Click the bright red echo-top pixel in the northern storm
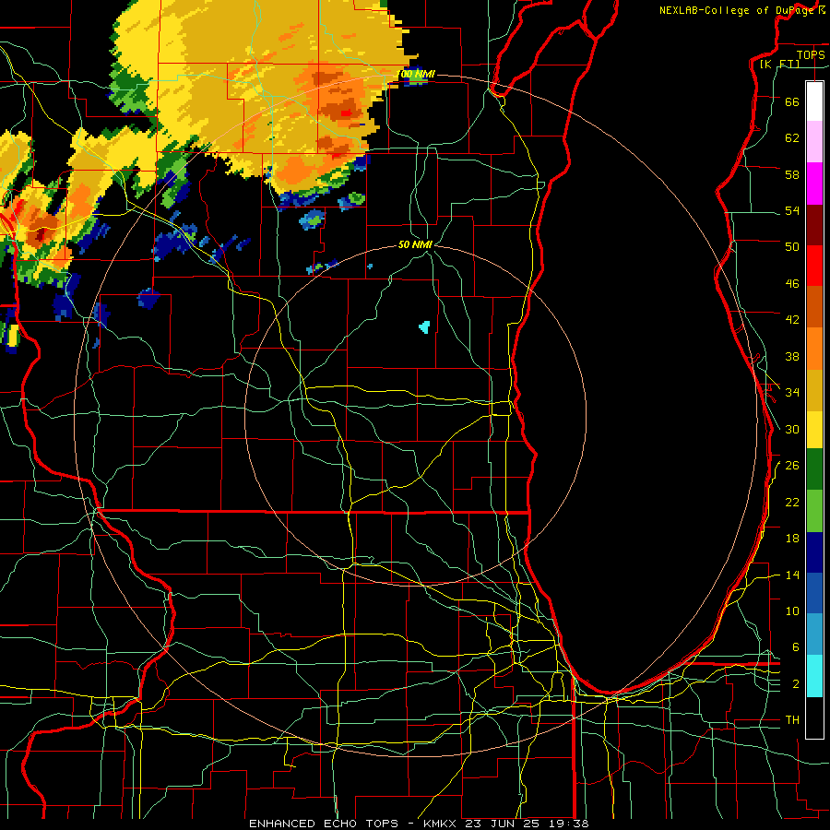This screenshot has height=830, width=830. click(346, 113)
